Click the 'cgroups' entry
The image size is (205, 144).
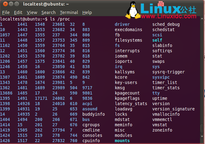(x=91, y=125)
